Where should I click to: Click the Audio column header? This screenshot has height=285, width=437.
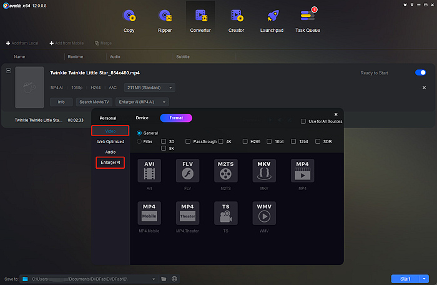[115, 57]
